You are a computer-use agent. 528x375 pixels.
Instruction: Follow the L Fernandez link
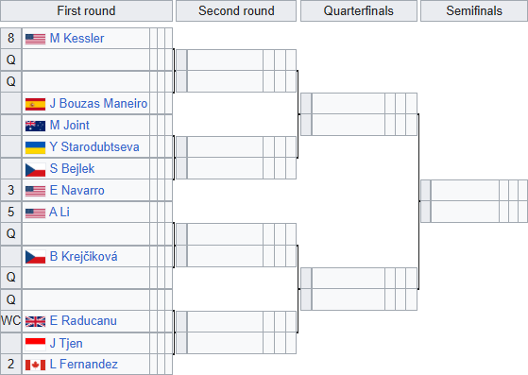pos(83,364)
